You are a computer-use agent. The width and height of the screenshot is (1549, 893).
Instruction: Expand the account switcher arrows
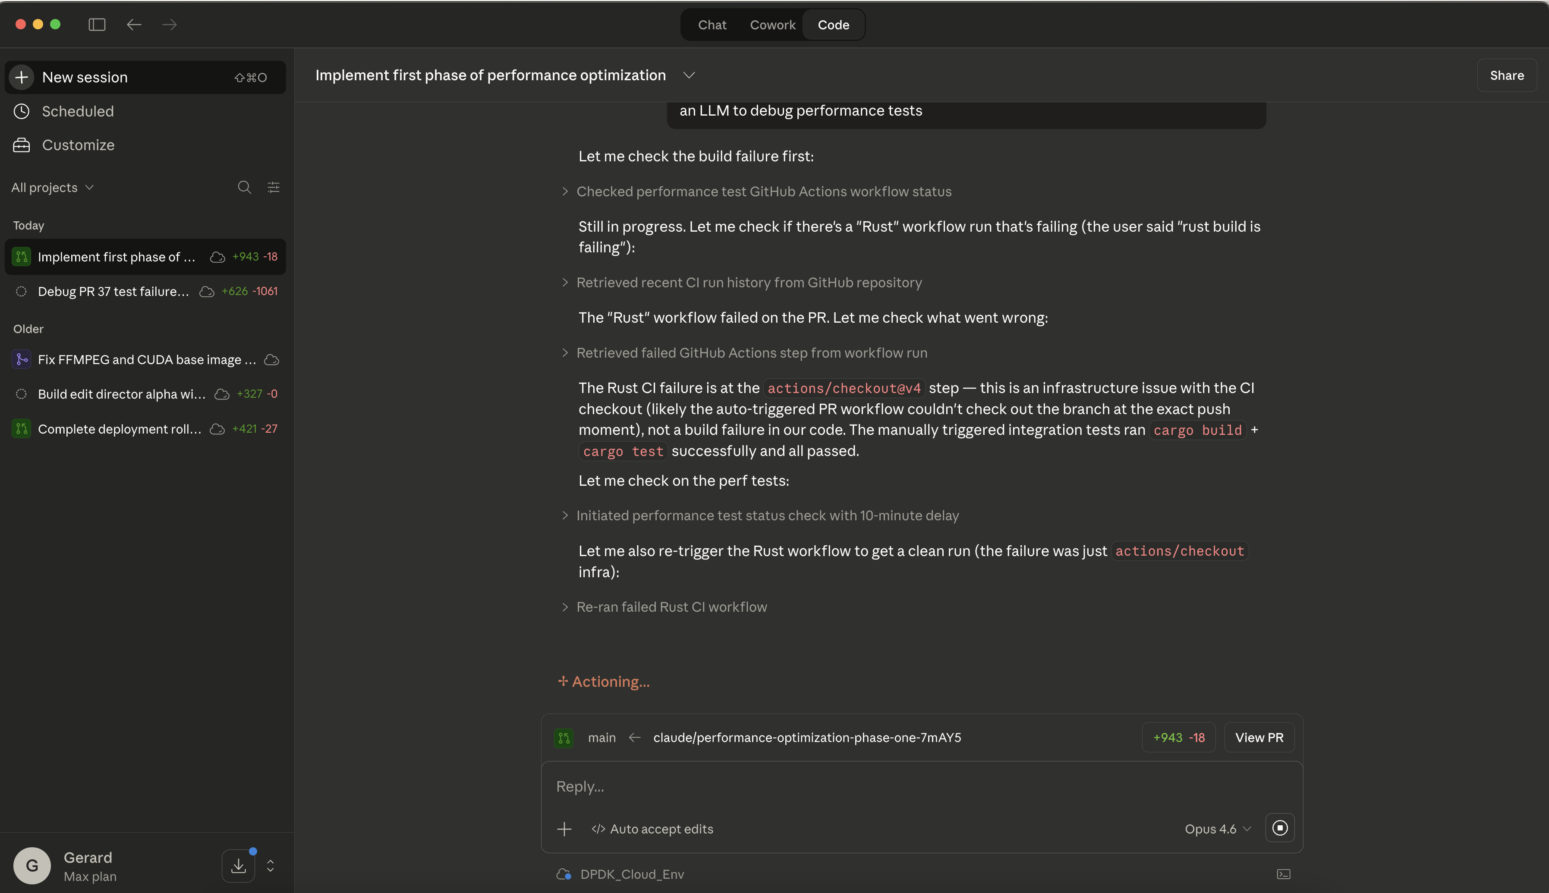(271, 865)
